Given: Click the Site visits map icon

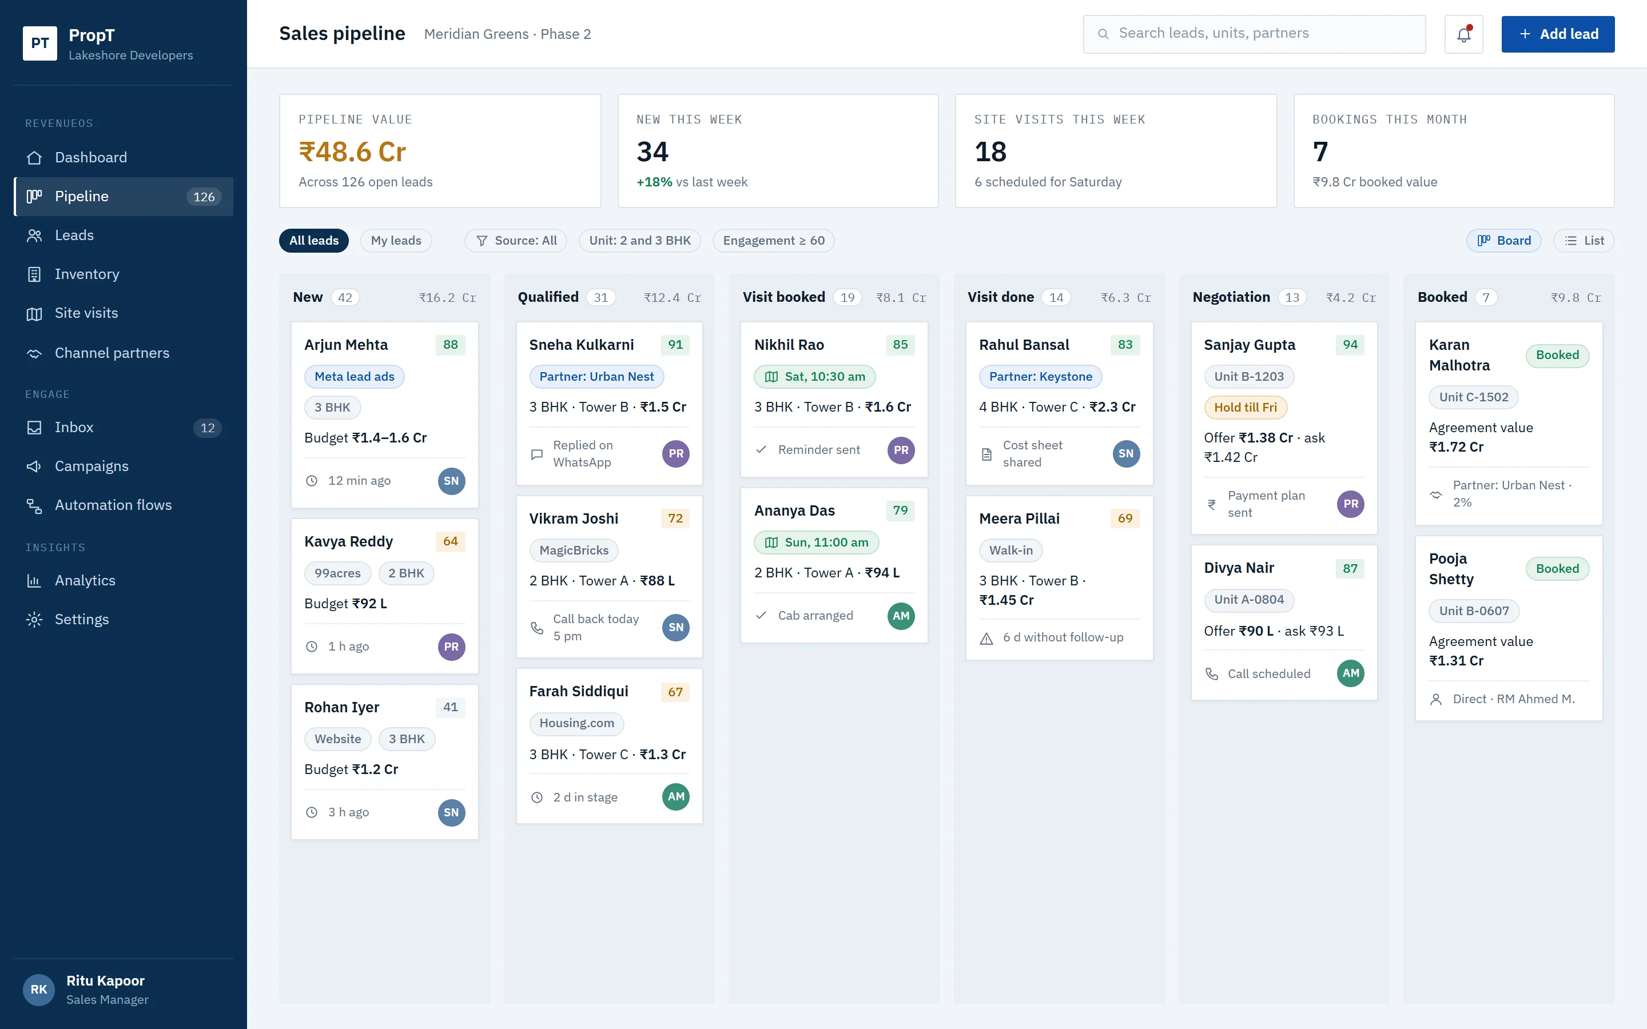Looking at the screenshot, I should point(34,313).
